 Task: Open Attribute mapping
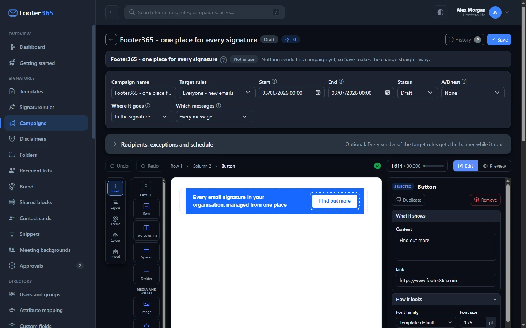(x=46, y=310)
